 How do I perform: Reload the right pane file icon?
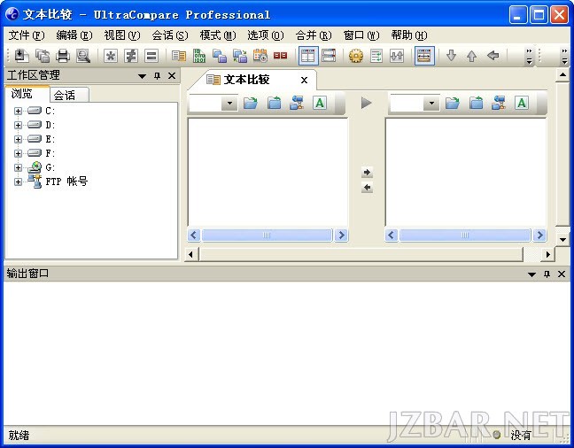pos(476,103)
